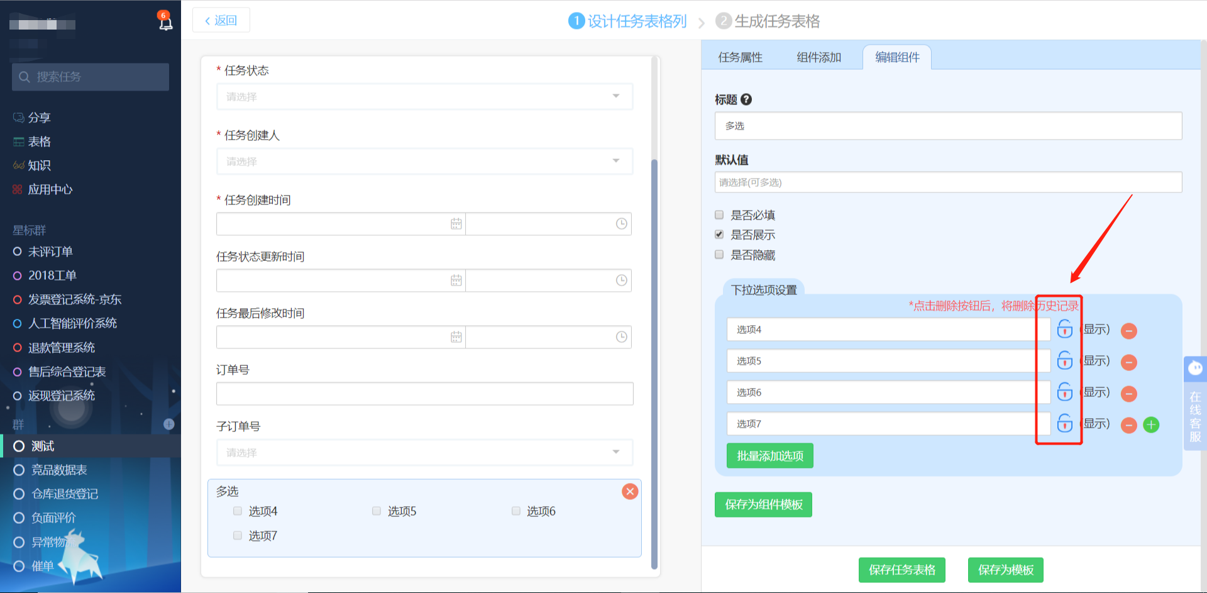Switch to the 组件添加 tab
The height and width of the screenshot is (593, 1207).
point(818,57)
